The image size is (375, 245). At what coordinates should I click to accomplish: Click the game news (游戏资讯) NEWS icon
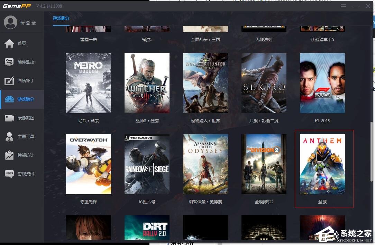click(9, 174)
